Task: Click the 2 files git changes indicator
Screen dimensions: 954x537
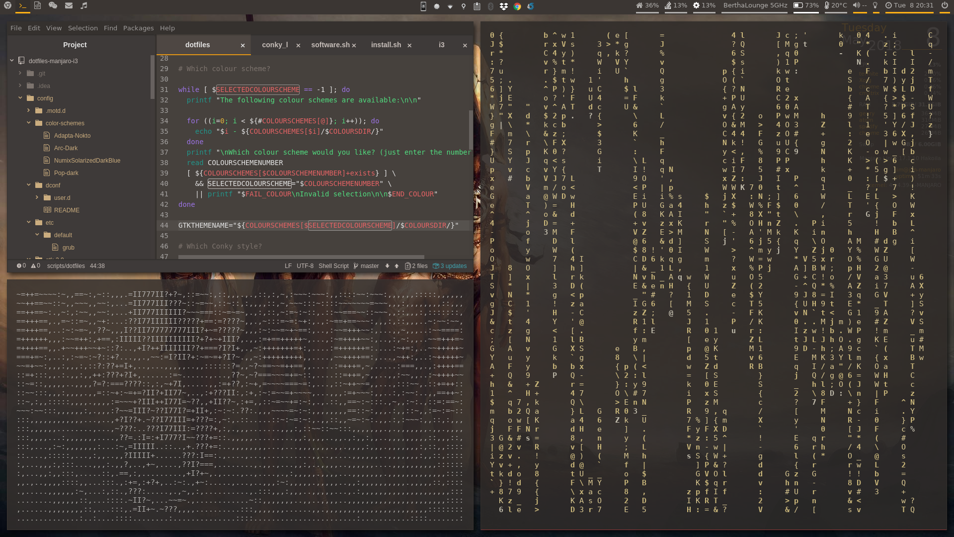Action: point(416,266)
